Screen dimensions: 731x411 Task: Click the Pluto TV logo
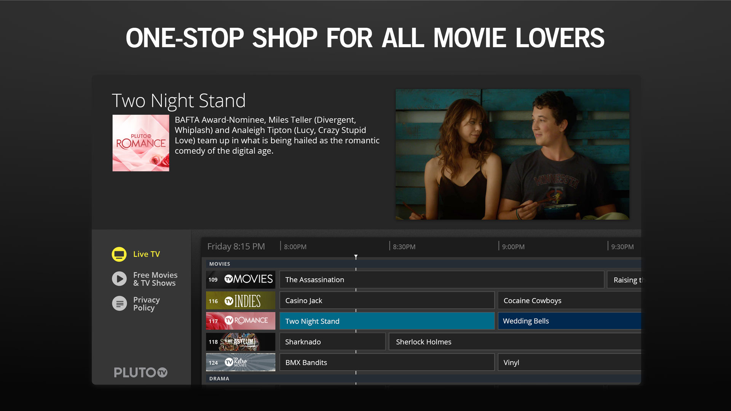tap(140, 373)
